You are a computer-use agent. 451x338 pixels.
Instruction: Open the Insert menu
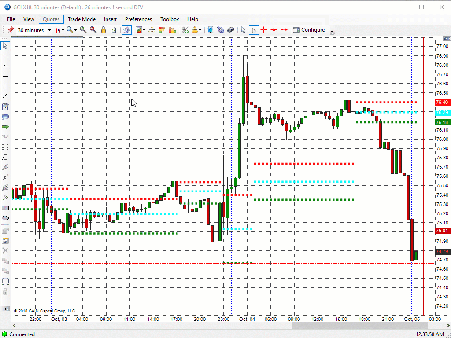coord(110,19)
